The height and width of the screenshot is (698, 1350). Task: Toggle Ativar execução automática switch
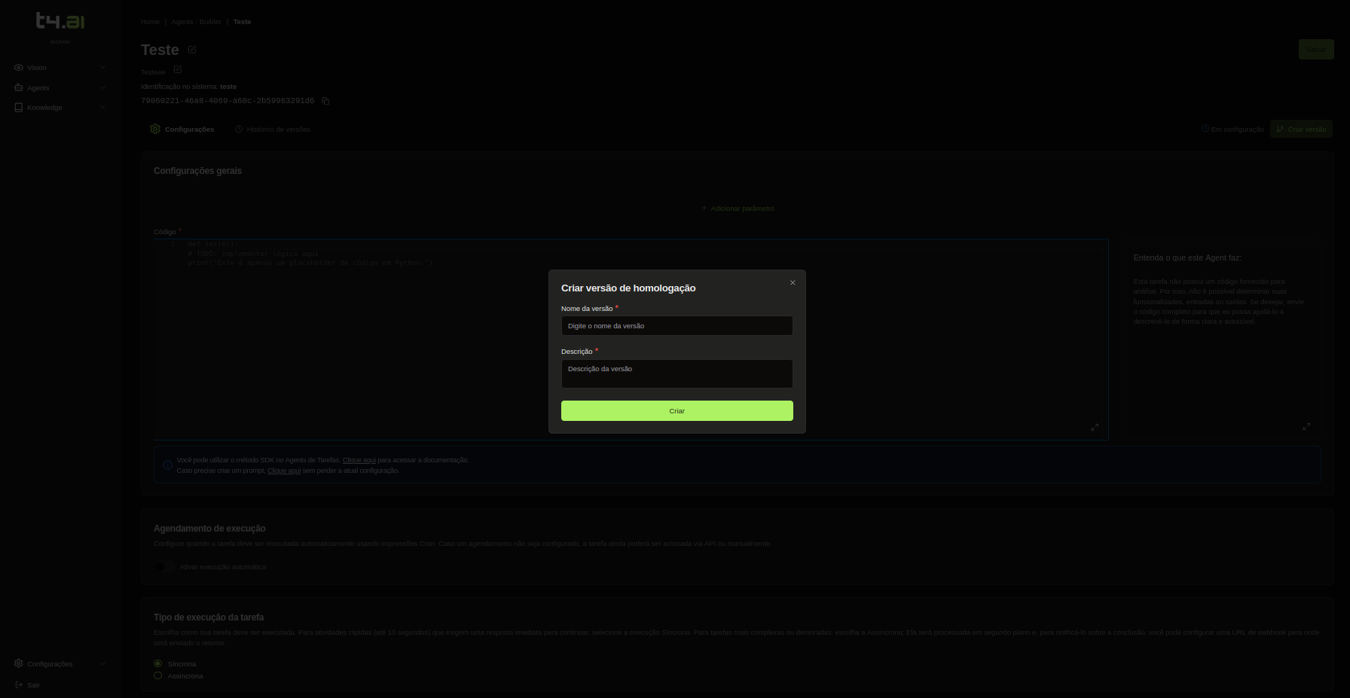click(163, 566)
